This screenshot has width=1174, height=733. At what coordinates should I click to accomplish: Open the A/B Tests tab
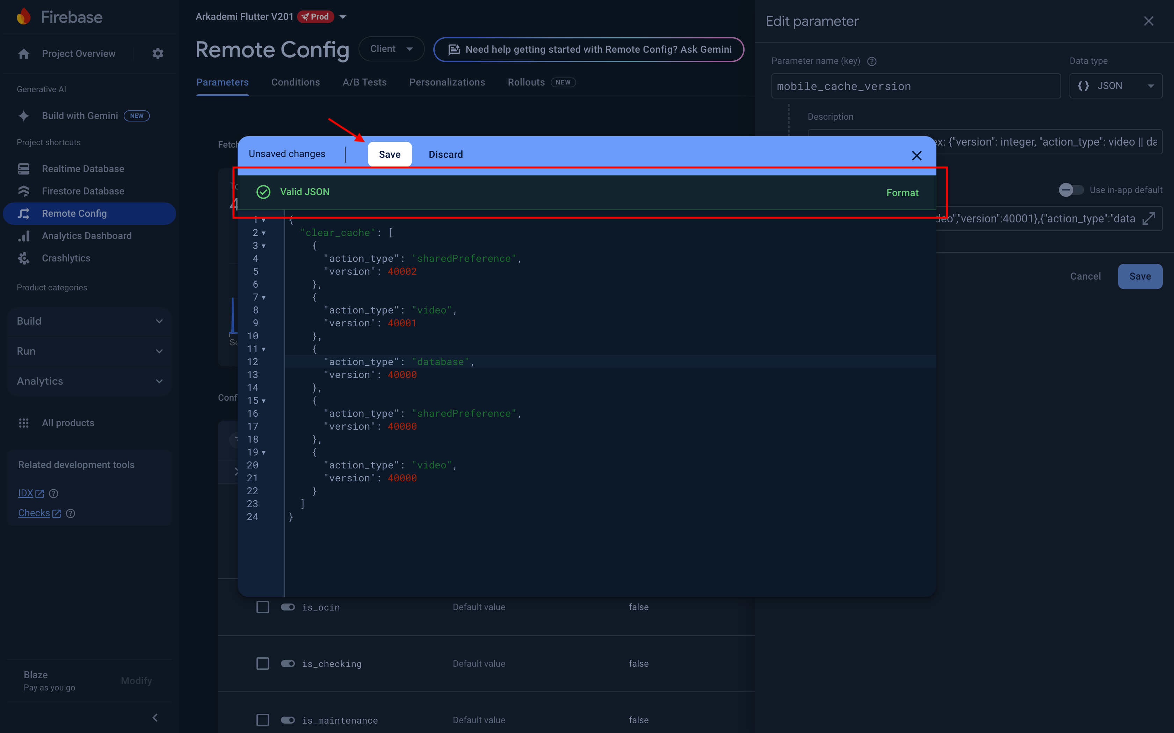click(364, 82)
